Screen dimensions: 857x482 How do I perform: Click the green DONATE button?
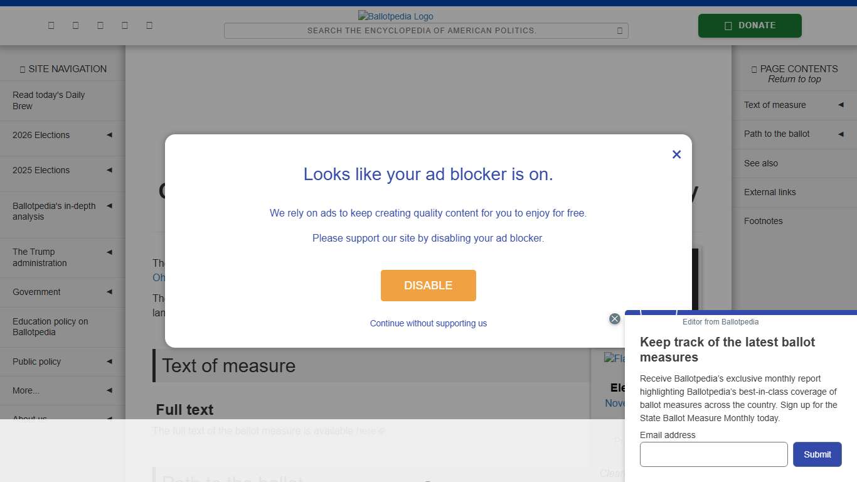pyautogui.click(x=750, y=26)
